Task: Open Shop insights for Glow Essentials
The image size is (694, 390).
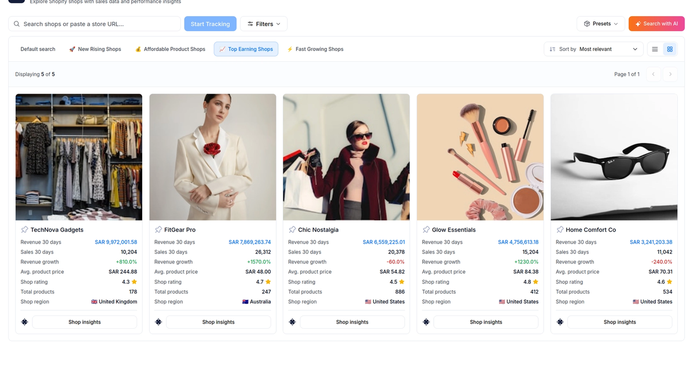Action: [486, 322]
